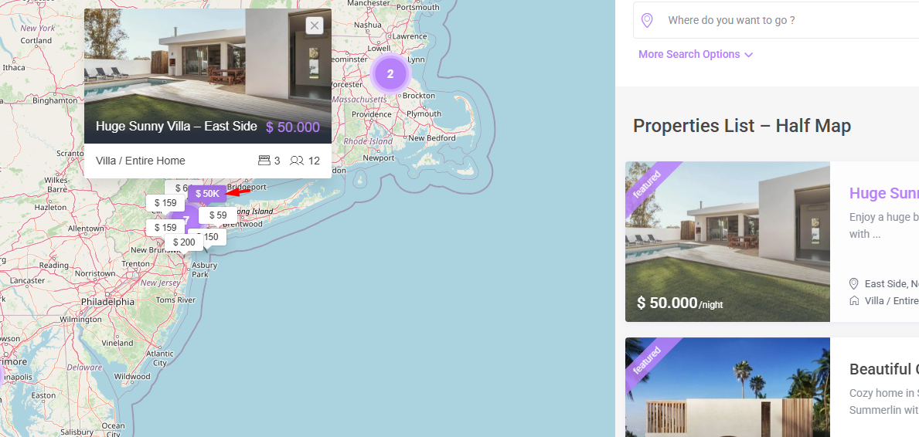Open the Beautiful listing title link
This screenshot has height=437, width=919.
tap(884, 370)
